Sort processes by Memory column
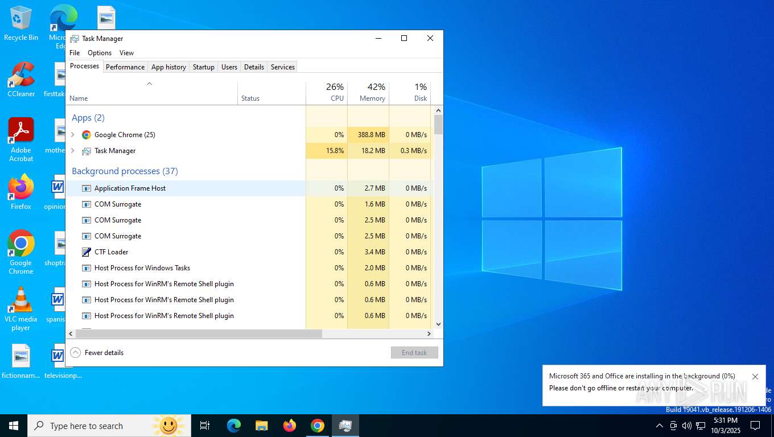Screen dimensions: 774x437 (x=368, y=93)
